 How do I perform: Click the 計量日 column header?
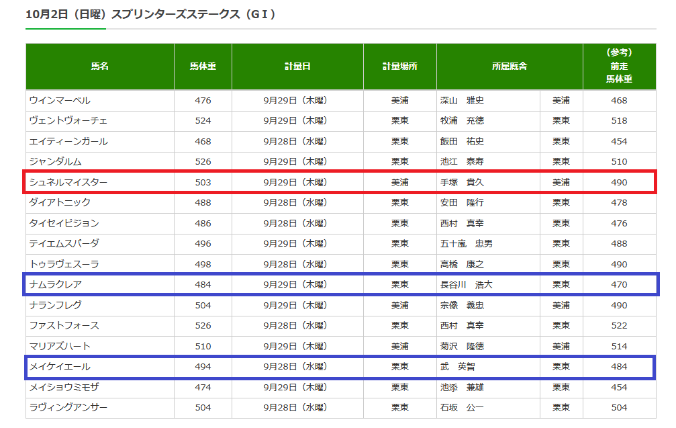point(297,67)
